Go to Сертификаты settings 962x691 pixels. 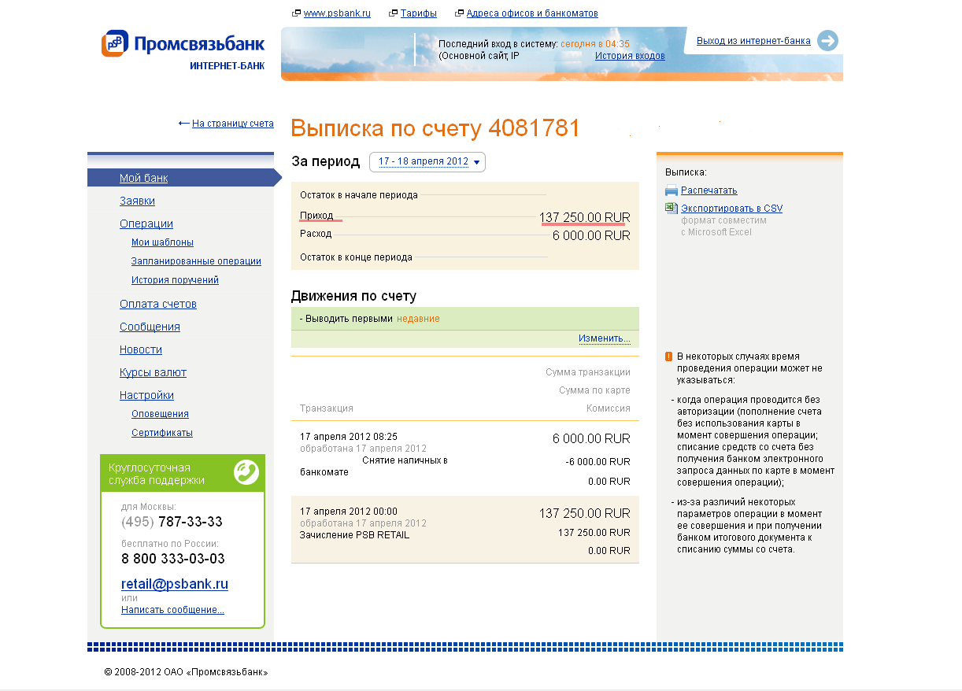pyautogui.click(x=162, y=433)
